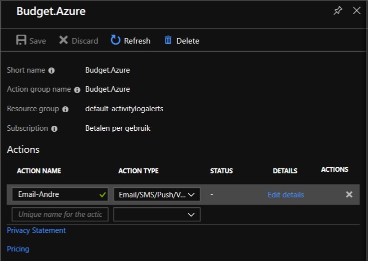Delete the Budget.Azure action group

(x=182, y=41)
